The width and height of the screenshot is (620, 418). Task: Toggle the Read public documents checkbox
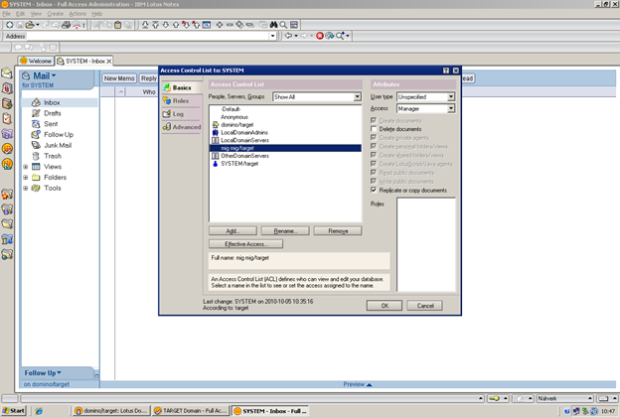(x=374, y=172)
